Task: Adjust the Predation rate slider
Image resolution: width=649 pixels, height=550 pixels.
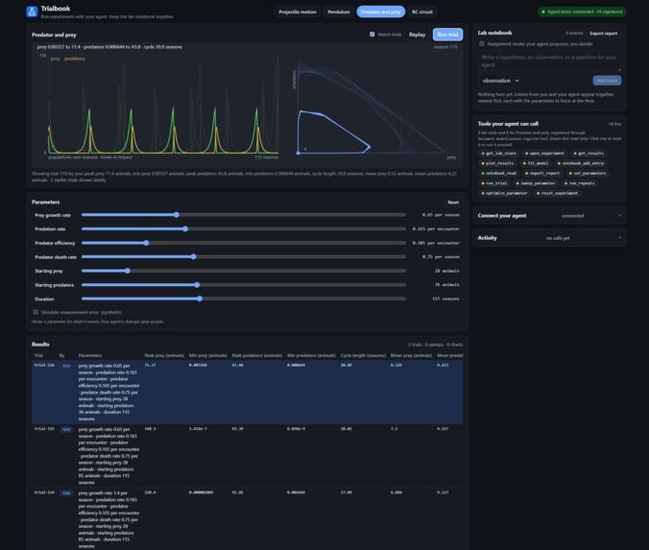Action: tap(244, 228)
